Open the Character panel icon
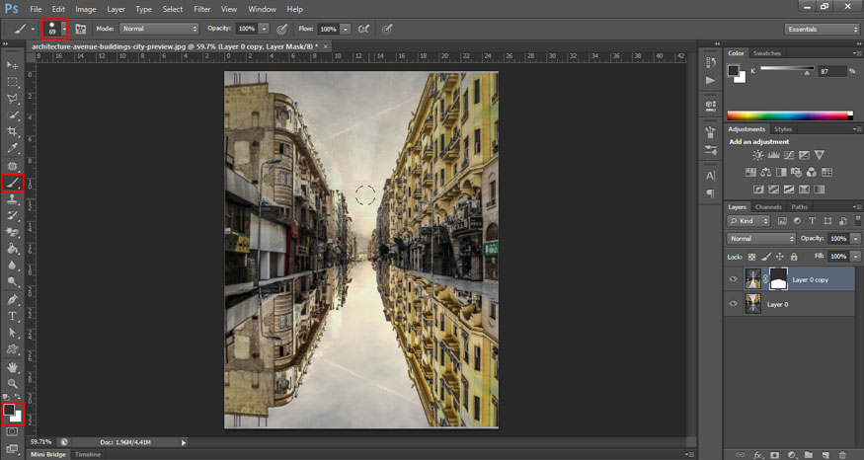 pos(710,176)
